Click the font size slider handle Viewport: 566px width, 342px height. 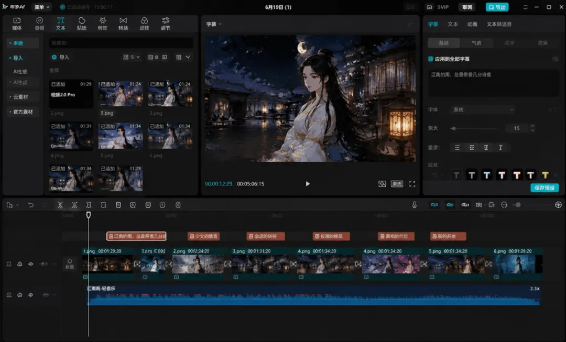click(453, 128)
